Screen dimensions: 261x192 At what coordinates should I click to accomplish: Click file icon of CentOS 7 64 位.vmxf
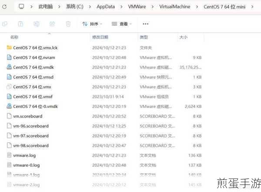tap(9, 97)
